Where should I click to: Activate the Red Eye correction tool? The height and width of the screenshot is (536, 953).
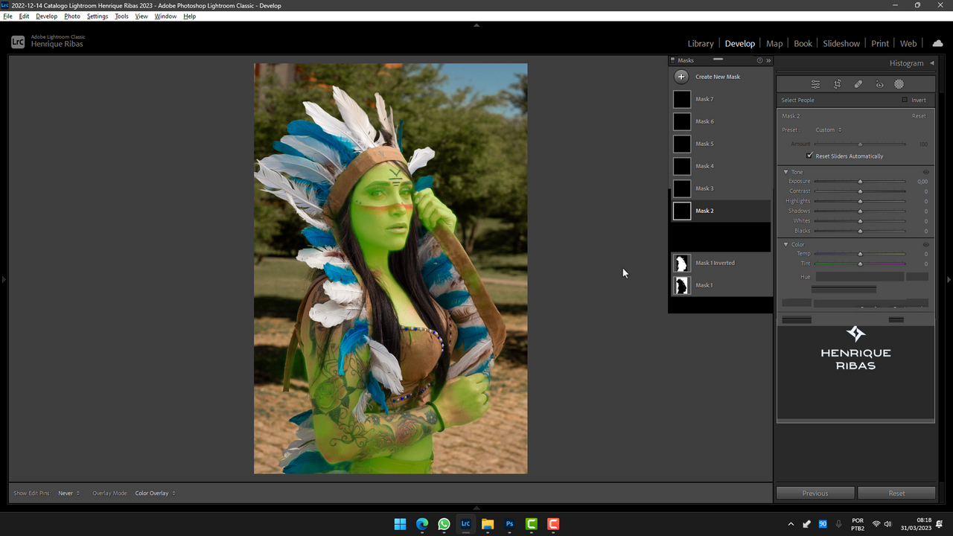879,84
